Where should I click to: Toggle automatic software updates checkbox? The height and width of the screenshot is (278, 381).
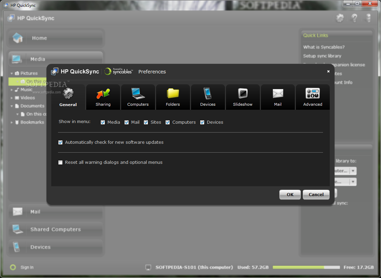click(x=60, y=142)
